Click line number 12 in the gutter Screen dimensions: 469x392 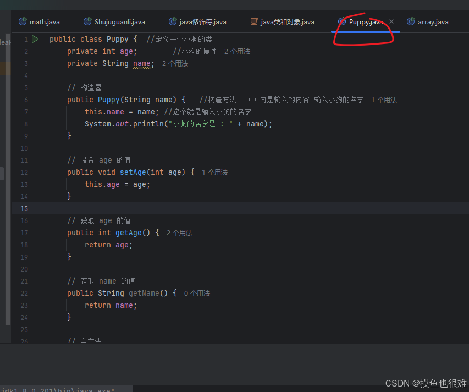click(x=24, y=173)
